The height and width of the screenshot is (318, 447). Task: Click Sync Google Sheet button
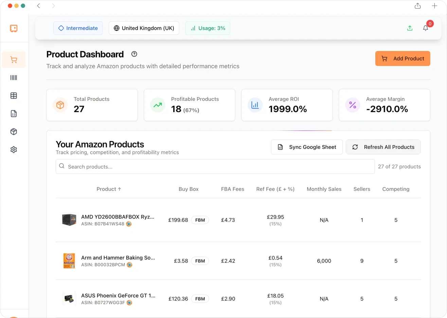tap(307, 147)
